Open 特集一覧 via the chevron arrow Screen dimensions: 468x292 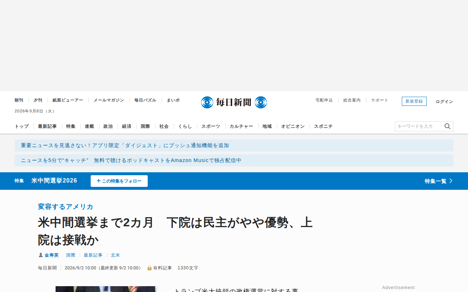point(451,181)
